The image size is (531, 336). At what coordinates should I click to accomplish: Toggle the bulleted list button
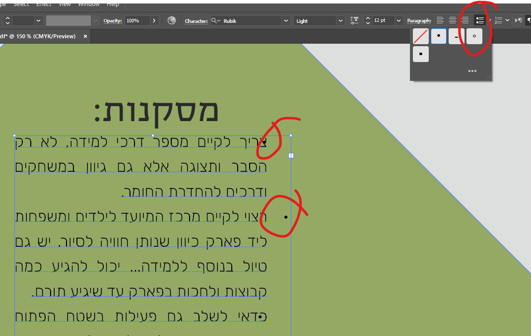point(480,20)
